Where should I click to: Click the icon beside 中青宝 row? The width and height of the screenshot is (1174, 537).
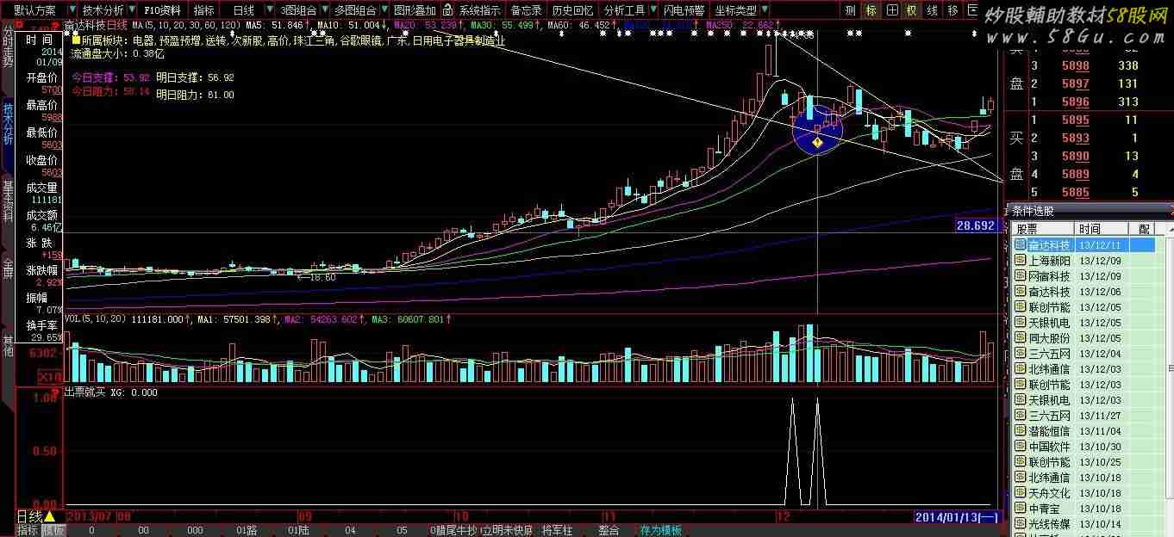tap(1021, 509)
